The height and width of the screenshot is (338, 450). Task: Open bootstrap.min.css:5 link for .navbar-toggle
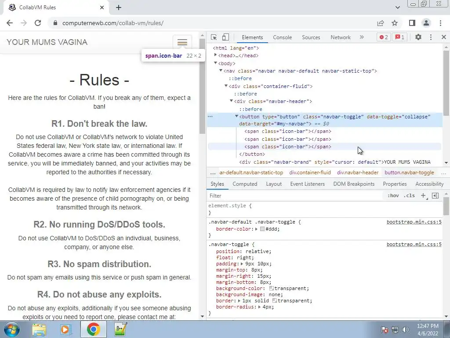coord(414,244)
